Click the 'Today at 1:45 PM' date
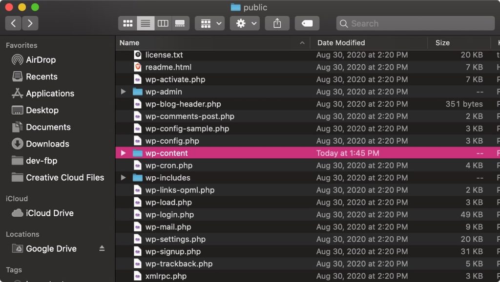The image size is (500, 282). click(348, 153)
